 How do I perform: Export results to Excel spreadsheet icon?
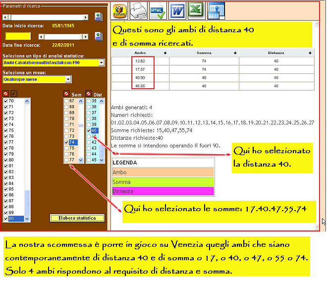(x=197, y=10)
